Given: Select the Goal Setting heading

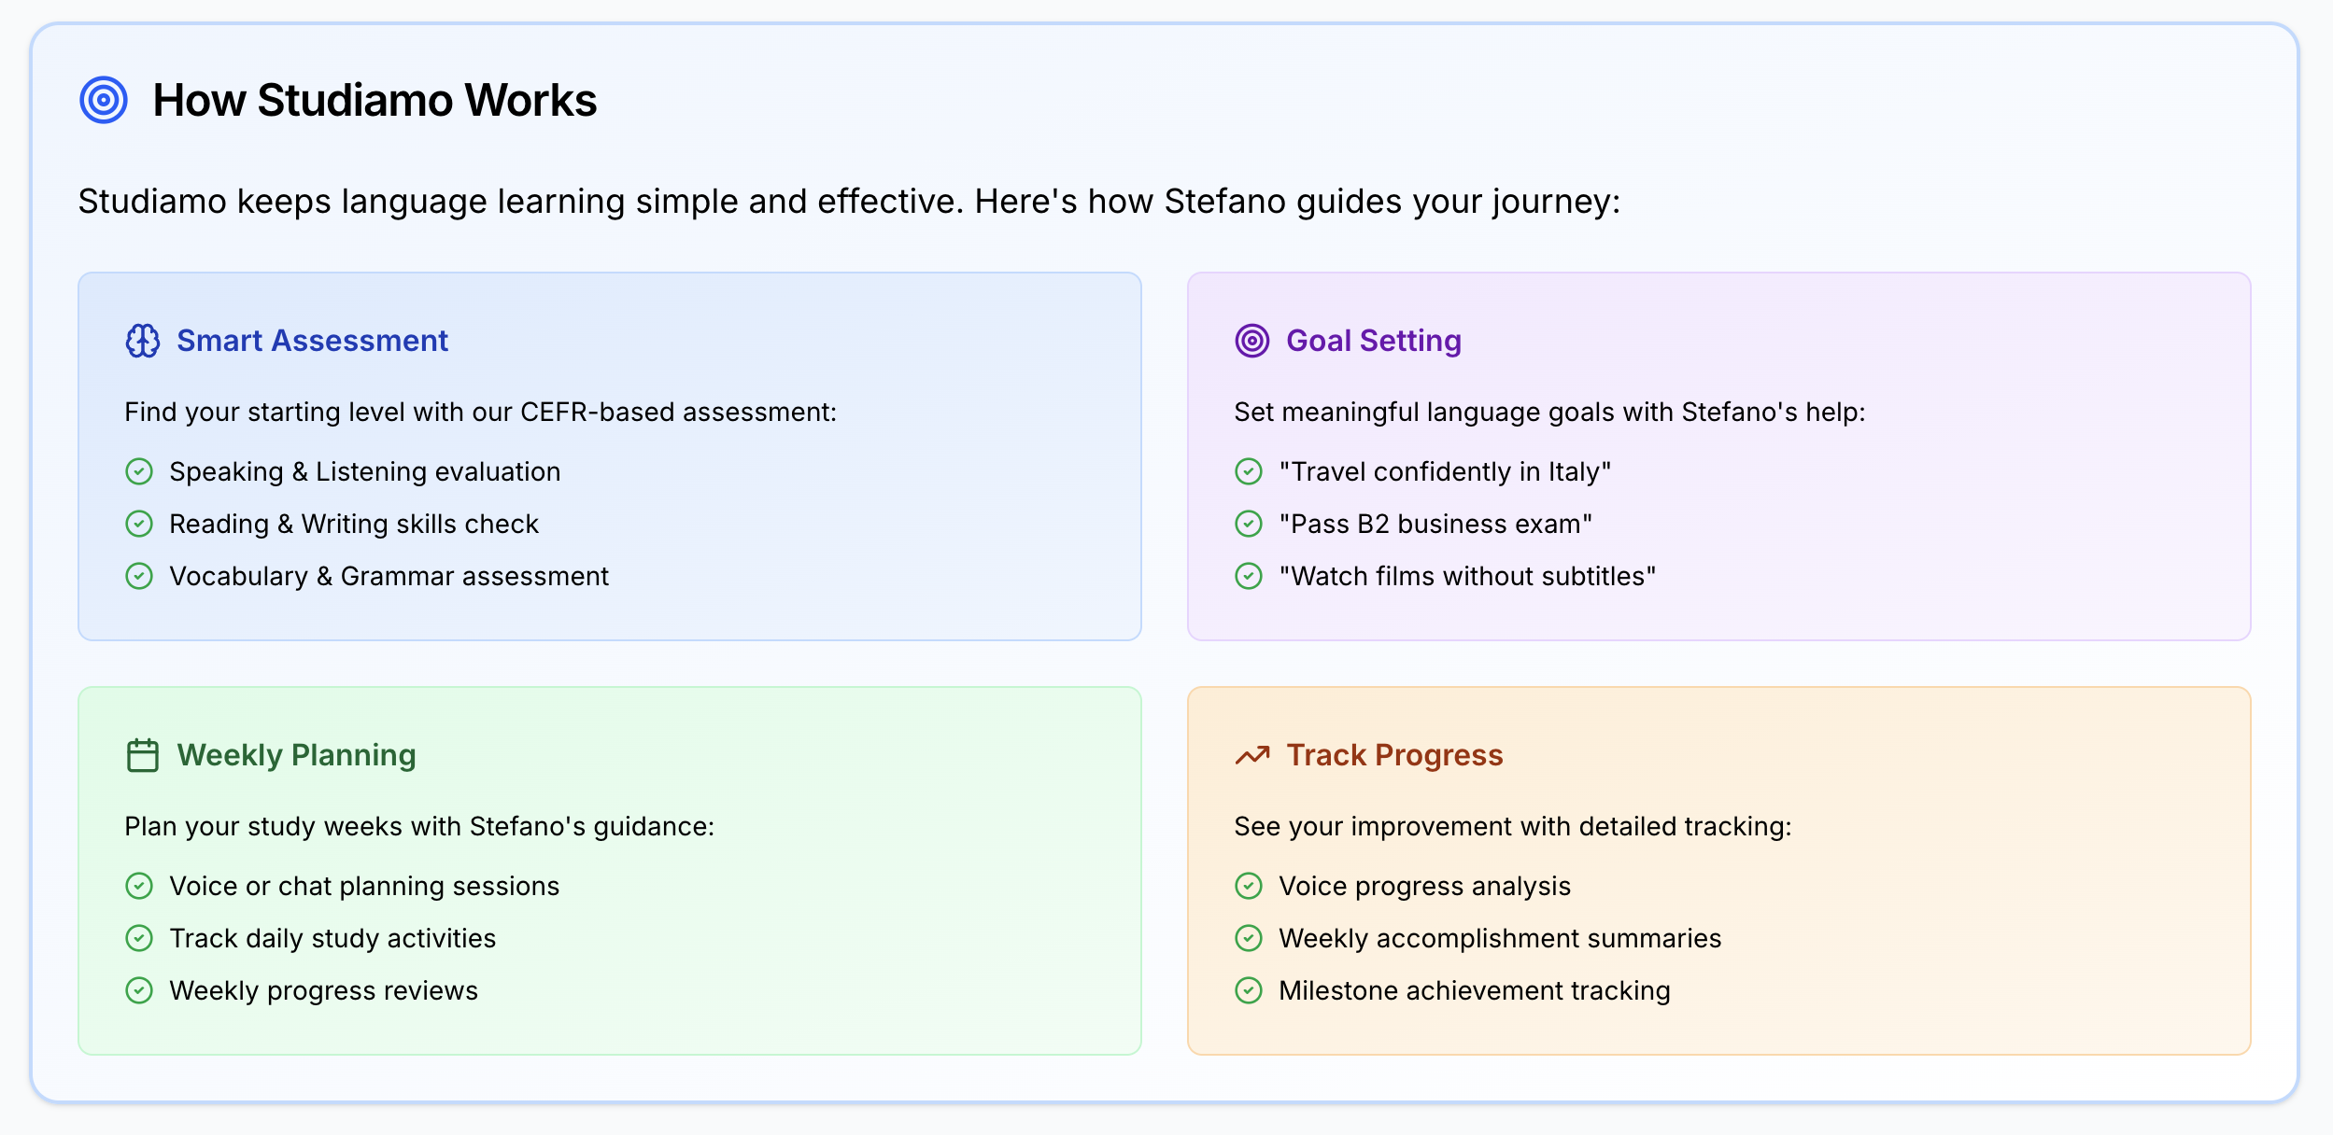Looking at the screenshot, I should 1374,341.
